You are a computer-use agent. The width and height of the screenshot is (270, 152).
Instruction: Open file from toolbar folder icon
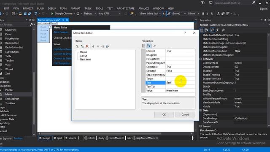(21, 14)
